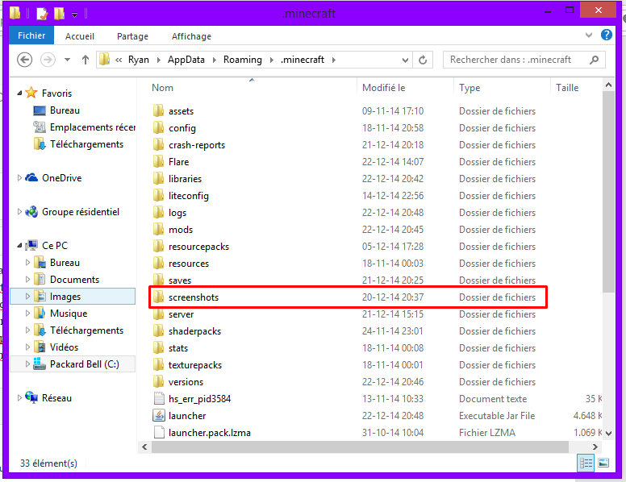Select Téléchargements under Favoris
This screenshot has height=482, width=626.
pos(78,144)
